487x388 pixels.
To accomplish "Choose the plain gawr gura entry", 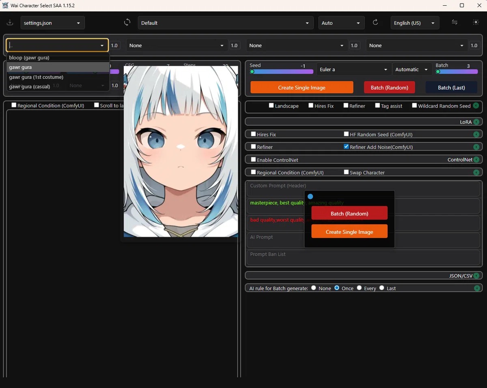I will [x=58, y=67].
